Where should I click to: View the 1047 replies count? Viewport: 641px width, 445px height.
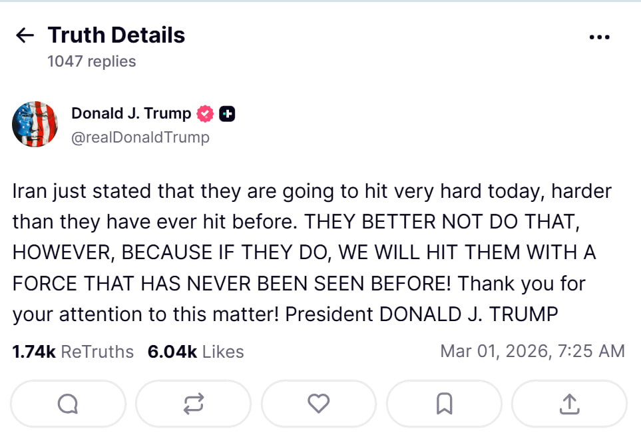pos(92,61)
